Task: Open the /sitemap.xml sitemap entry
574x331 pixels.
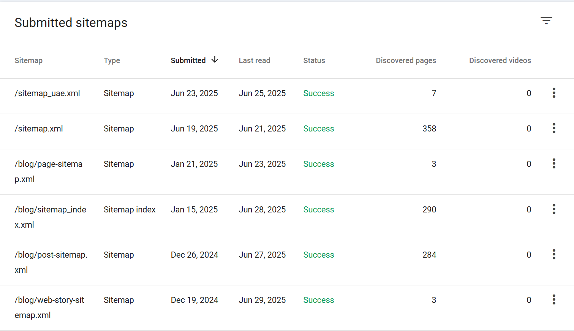Action: (x=39, y=129)
